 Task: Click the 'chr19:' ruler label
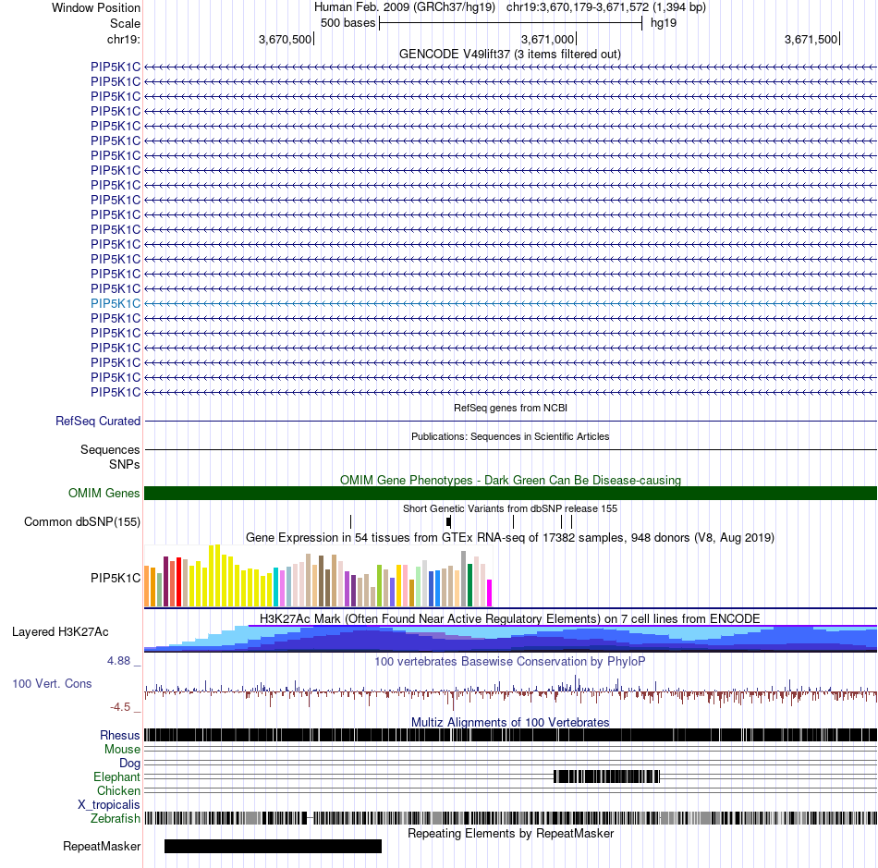124,39
